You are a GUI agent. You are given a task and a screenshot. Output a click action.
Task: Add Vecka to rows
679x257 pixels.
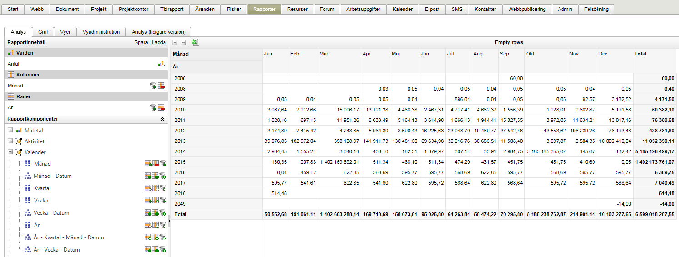click(x=148, y=200)
